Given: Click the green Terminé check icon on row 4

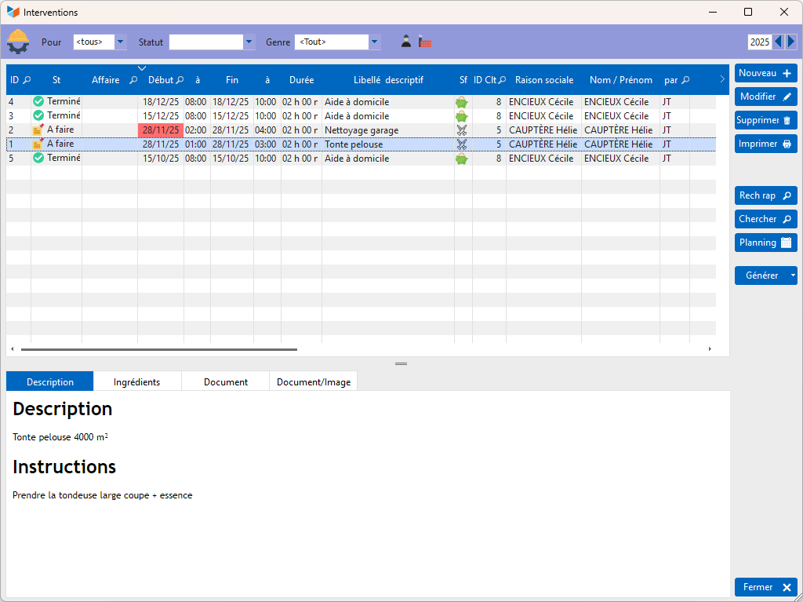Looking at the screenshot, I should [x=38, y=101].
